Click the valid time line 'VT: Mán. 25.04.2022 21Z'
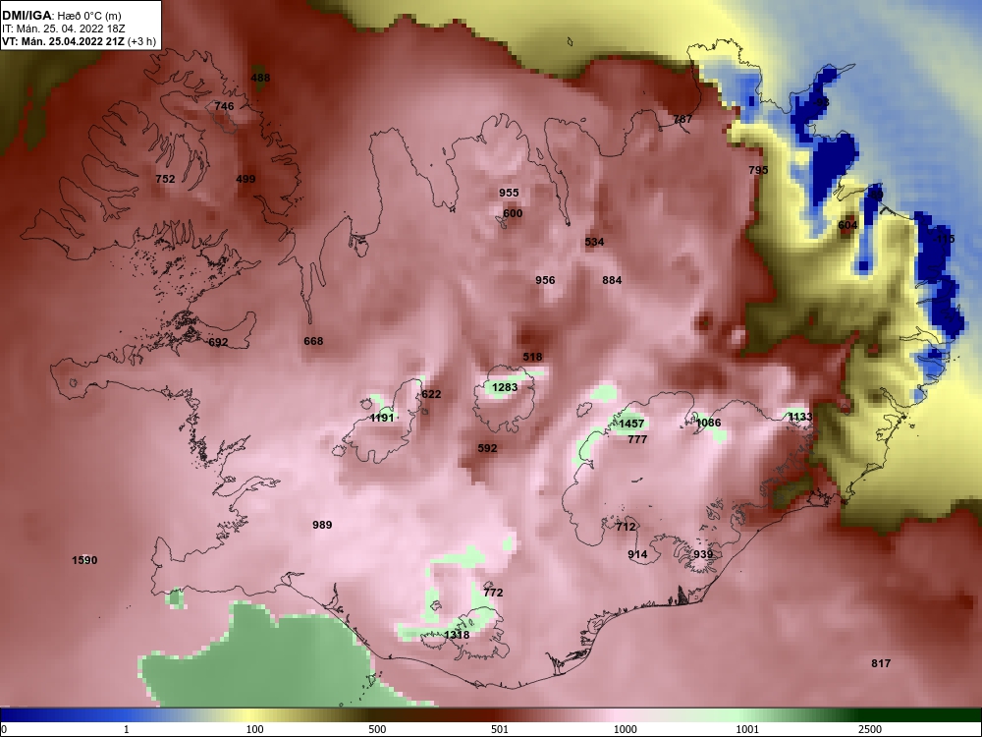The height and width of the screenshot is (737, 982). click(x=63, y=41)
